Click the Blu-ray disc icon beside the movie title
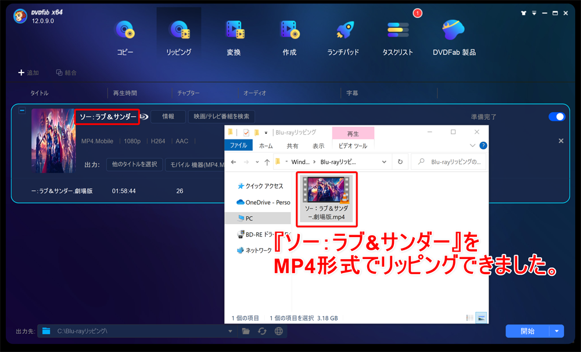The width and height of the screenshot is (581, 352). (144, 117)
